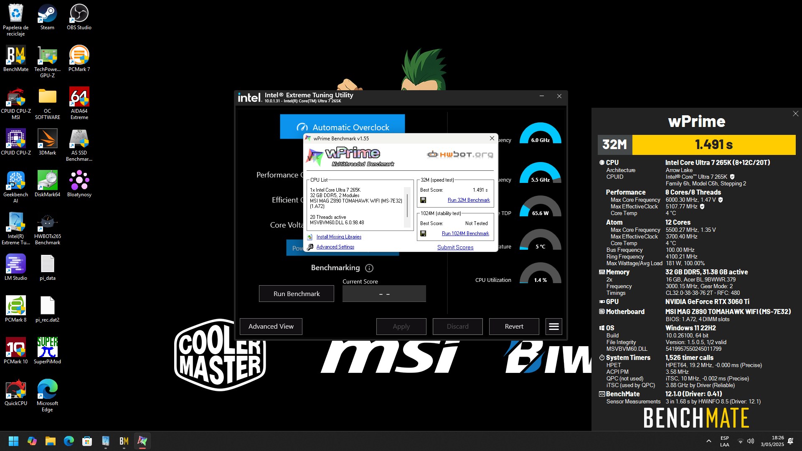802x451 pixels.
Task: Click the Current Score field
Action: pyautogui.click(x=384, y=294)
